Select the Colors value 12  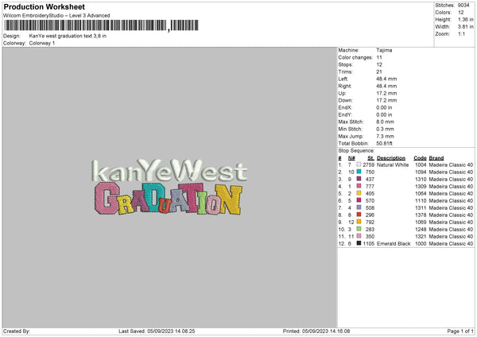pyautogui.click(x=460, y=13)
